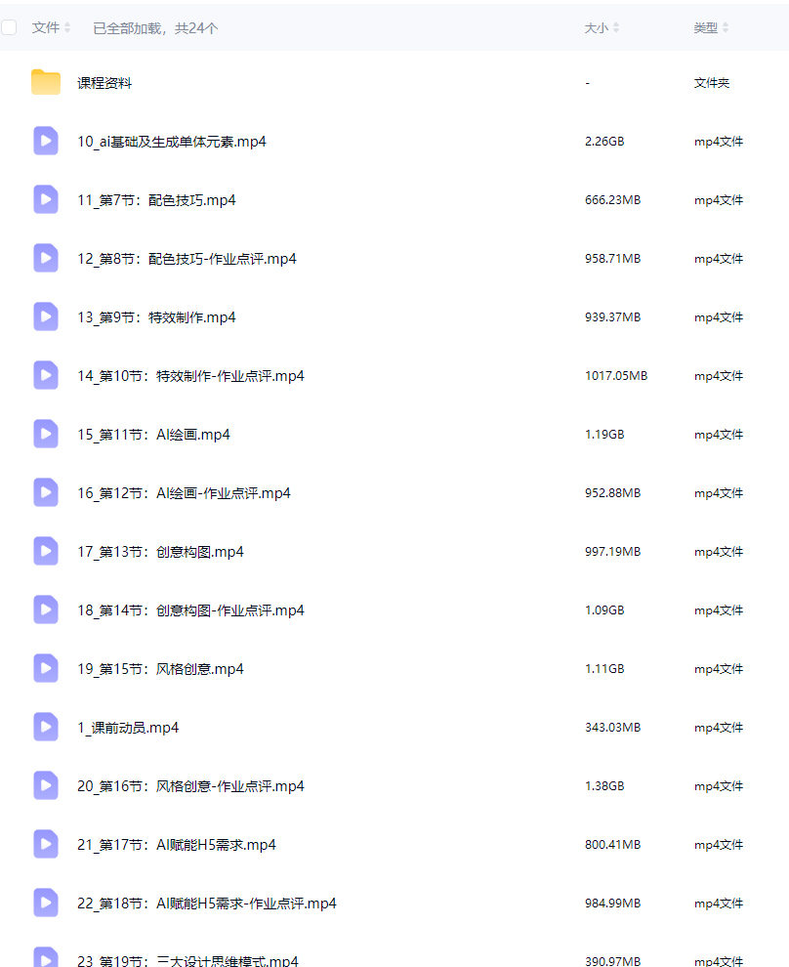Open 18_第14节：创意构图-作业点评.mp4

190,610
